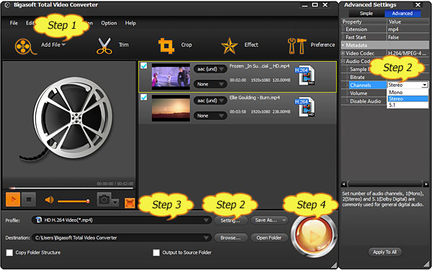Image resolution: width=432 pixels, height=270 pixels.
Task: Click the video seek progress bar
Action: coord(71,188)
